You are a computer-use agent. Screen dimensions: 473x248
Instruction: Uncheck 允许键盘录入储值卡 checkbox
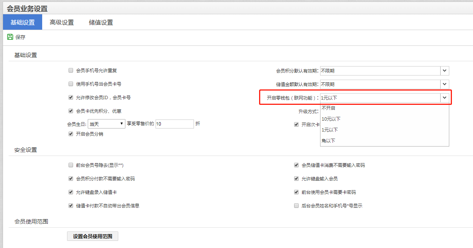tap(71, 192)
